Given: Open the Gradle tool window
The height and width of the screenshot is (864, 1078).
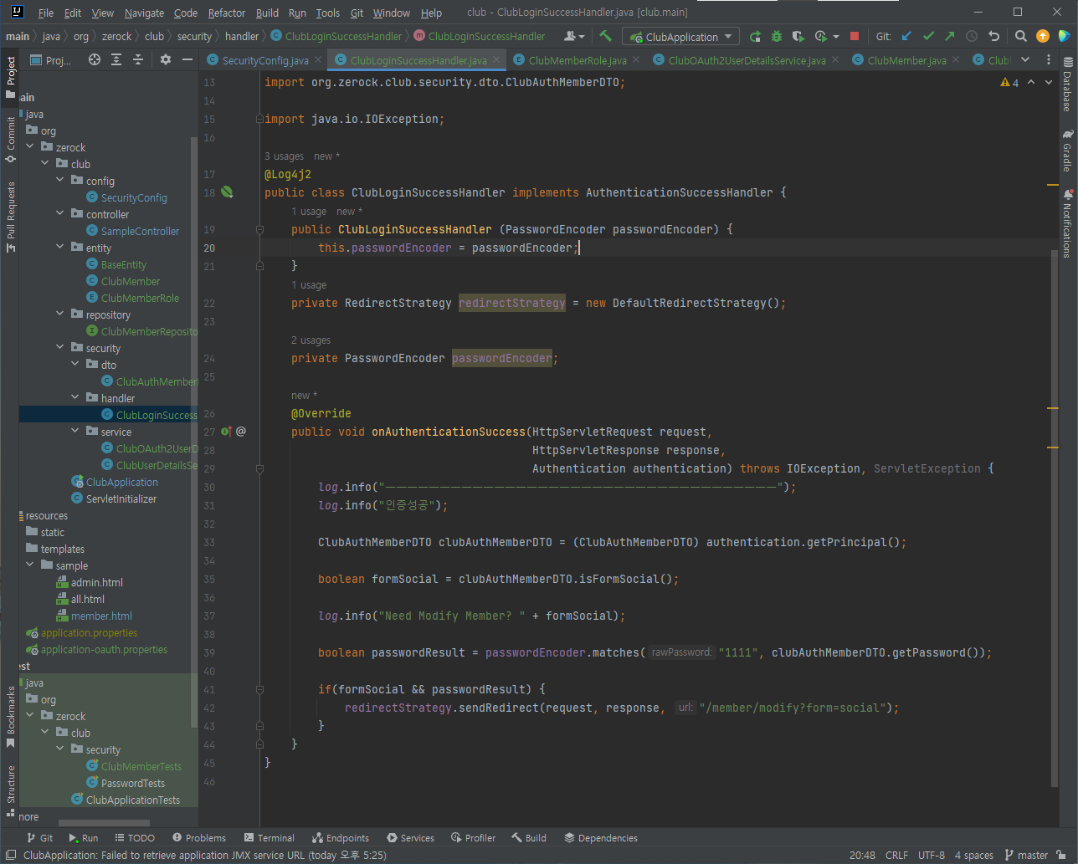Looking at the screenshot, I should click(x=1067, y=151).
